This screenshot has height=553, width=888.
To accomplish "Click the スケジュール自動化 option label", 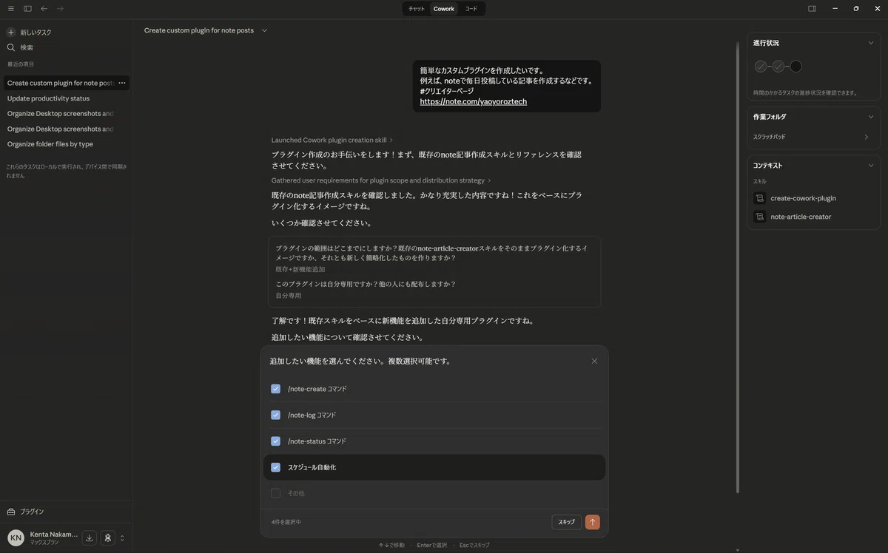I will 312,467.
